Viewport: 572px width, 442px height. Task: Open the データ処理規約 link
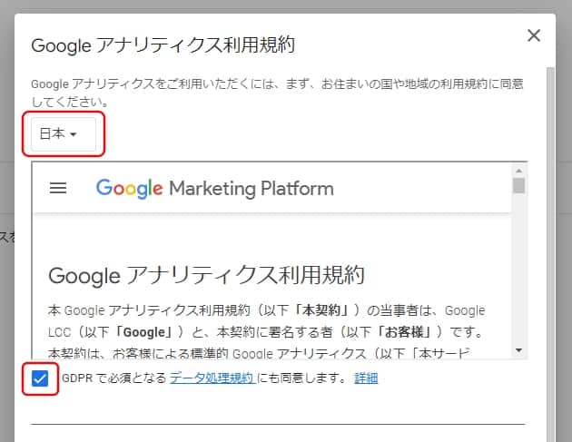click(212, 378)
